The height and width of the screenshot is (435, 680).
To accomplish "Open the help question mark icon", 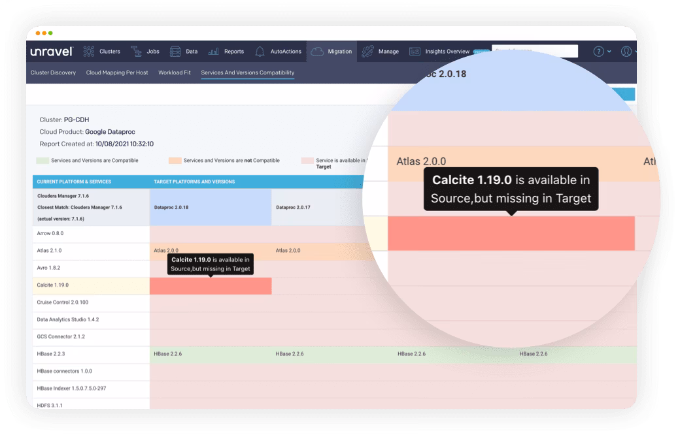I will coord(598,52).
